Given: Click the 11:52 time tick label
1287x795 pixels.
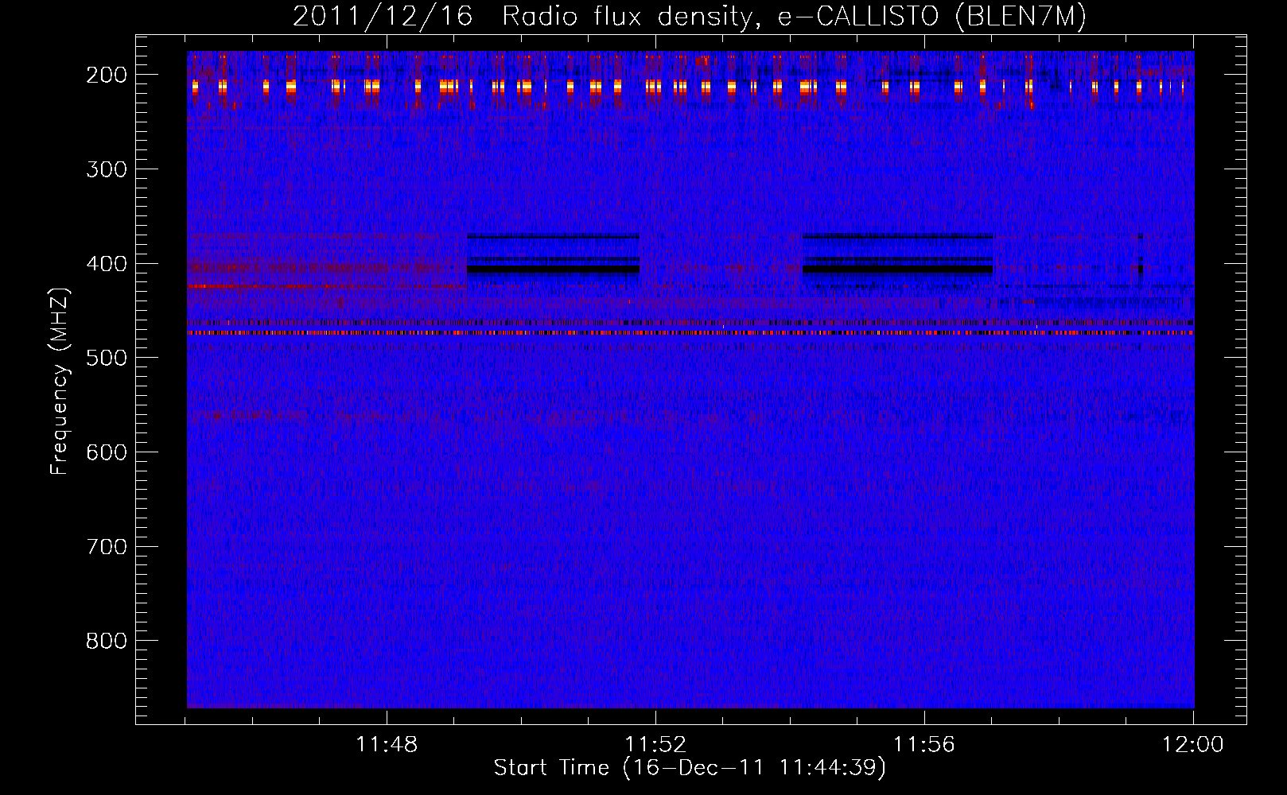Looking at the screenshot, I should [x=655, y=745].
